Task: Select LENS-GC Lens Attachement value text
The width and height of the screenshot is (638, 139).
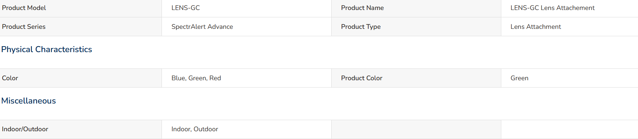Action: 552,8
